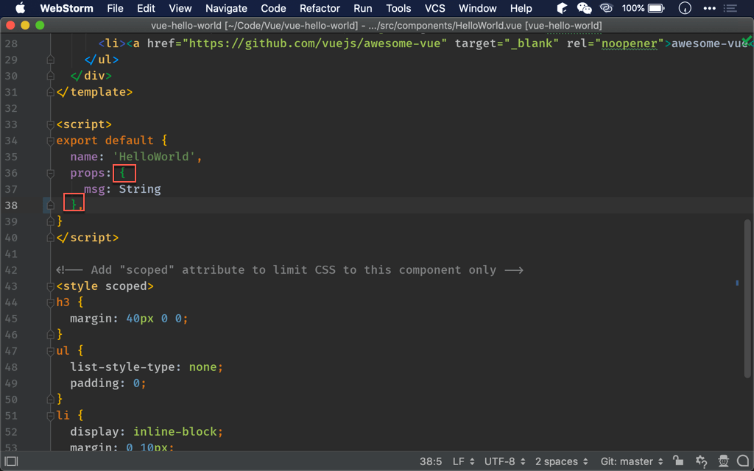Show tool windows via bottom-left square icon
Image resolution: width=754 pixels, height=471 pixels.
coord(11,461)
